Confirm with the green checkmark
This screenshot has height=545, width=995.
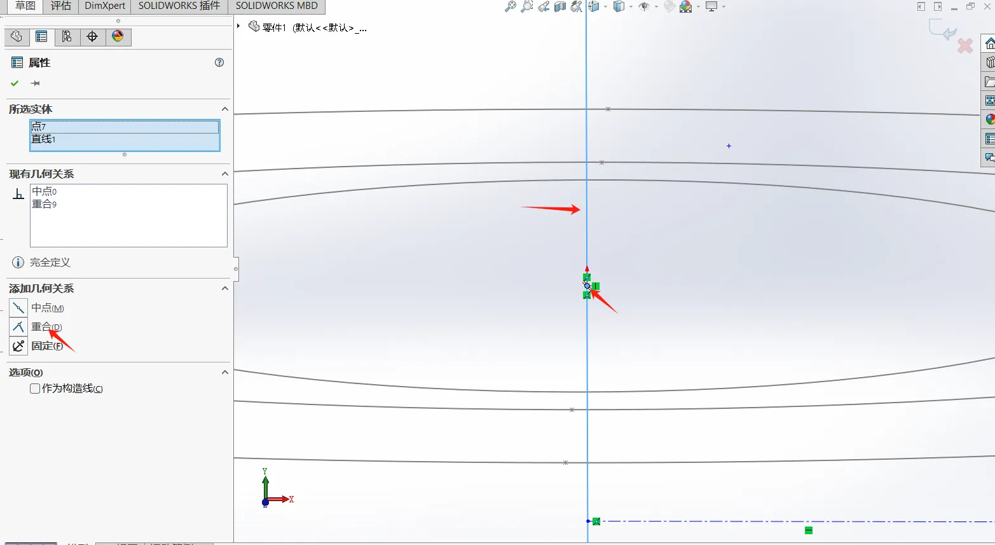(15, 83)
